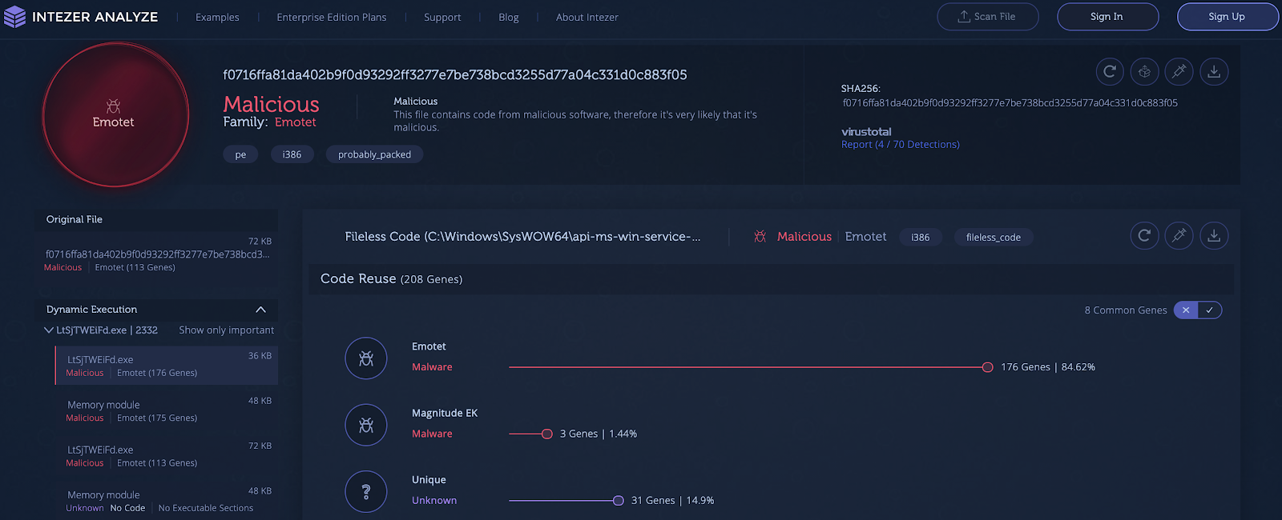
Task: Select Memory module with No Code
Action: (167, 501)
